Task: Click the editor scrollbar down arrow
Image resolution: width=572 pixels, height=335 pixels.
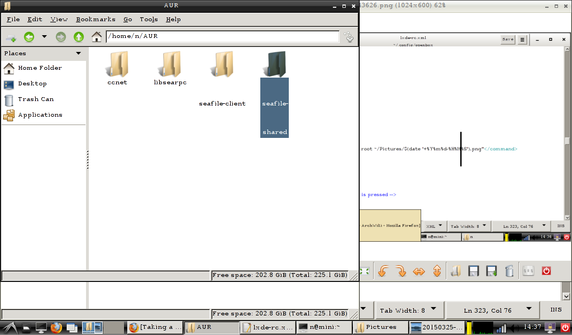Action: (566, 296)
